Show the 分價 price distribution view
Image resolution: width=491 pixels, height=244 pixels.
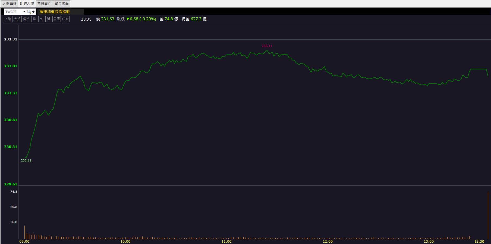pos(56,19)
